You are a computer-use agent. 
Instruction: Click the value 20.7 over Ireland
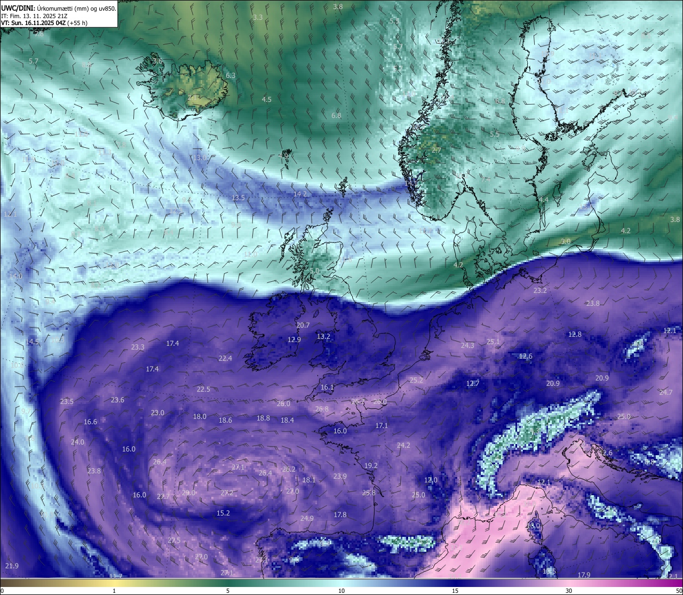tap(303, 325)
